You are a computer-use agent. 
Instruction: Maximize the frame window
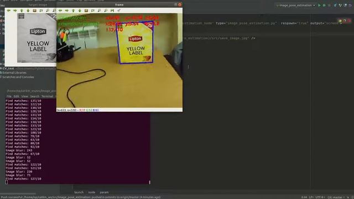click(175, 4)
